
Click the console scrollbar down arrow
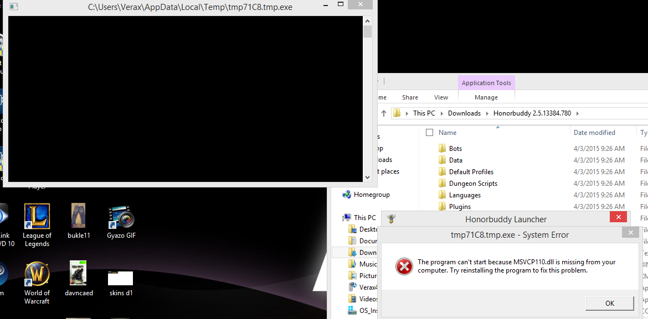point(367,177)
